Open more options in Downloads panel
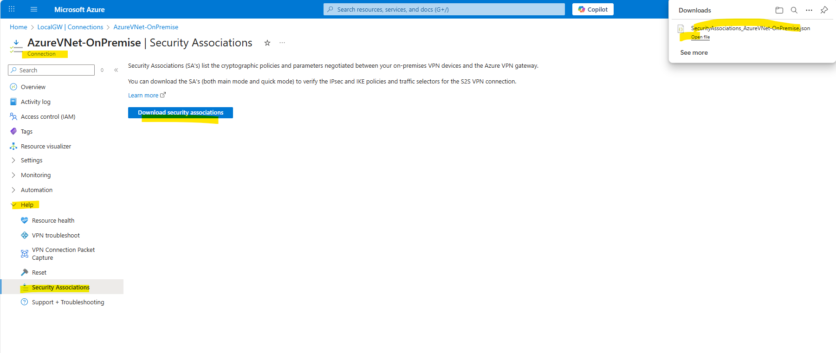This screenshot has width=836, height=353. 809,10
